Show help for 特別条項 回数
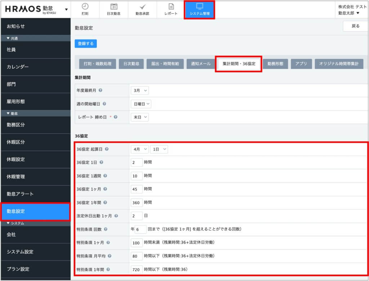This screenshot has width=369, height=281. tap(105, 229)
